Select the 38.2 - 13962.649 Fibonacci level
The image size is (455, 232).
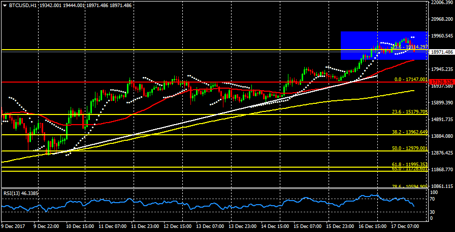click(x=408, y=131)
